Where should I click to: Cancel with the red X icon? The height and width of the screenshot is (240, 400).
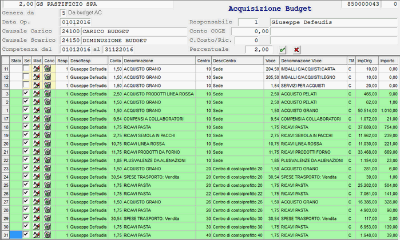tap(296, 50)
